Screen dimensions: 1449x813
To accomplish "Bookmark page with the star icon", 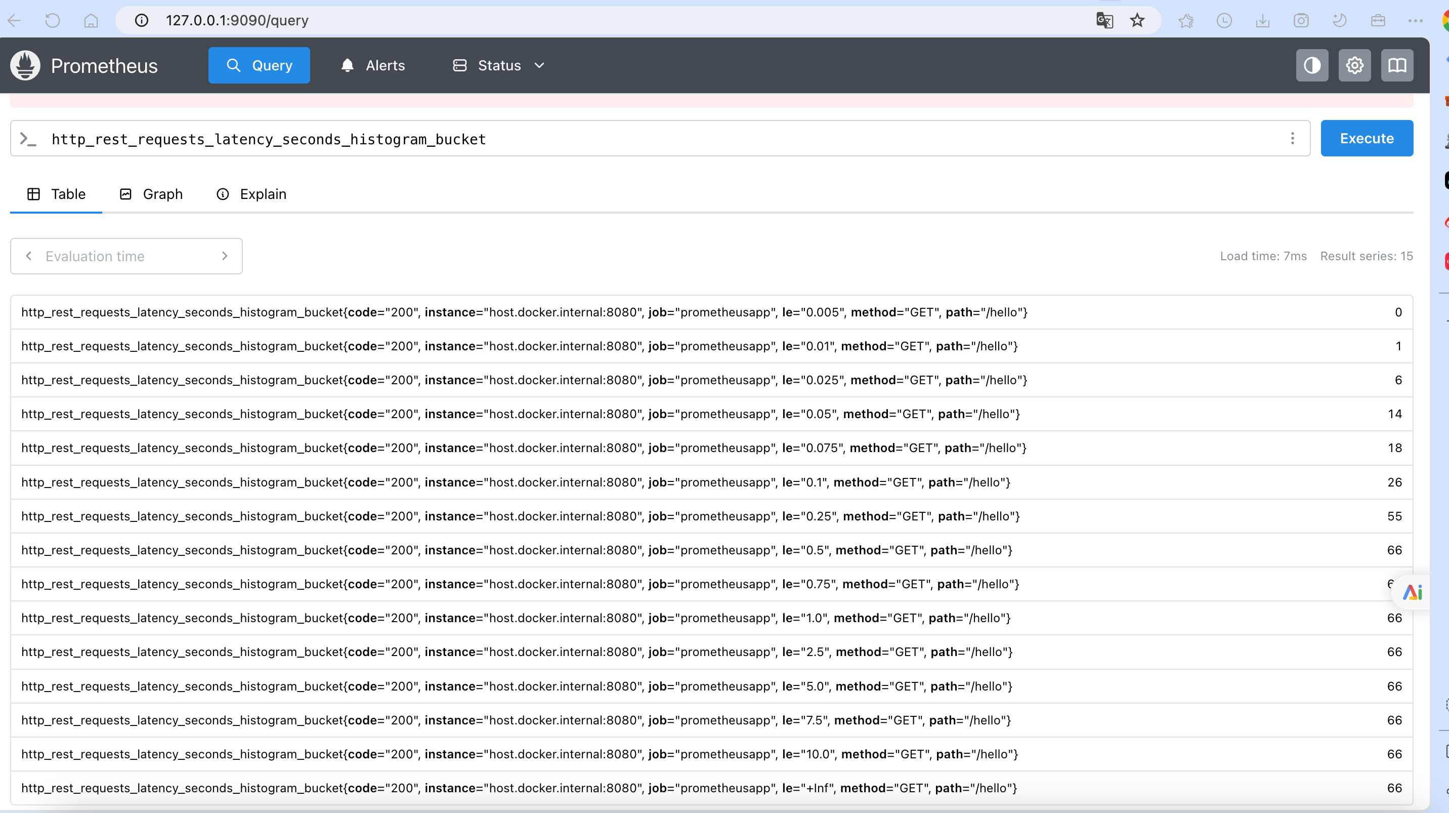I will point(1137,21).
